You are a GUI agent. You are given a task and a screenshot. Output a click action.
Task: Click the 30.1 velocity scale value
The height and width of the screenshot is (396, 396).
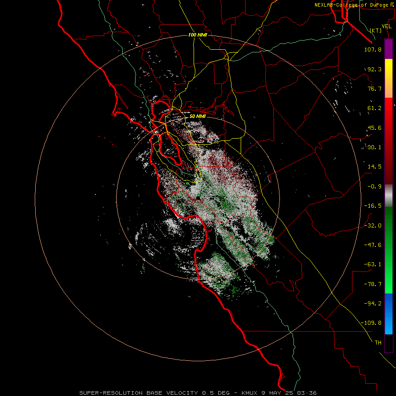pyautogui.click(x=374, y=147)
